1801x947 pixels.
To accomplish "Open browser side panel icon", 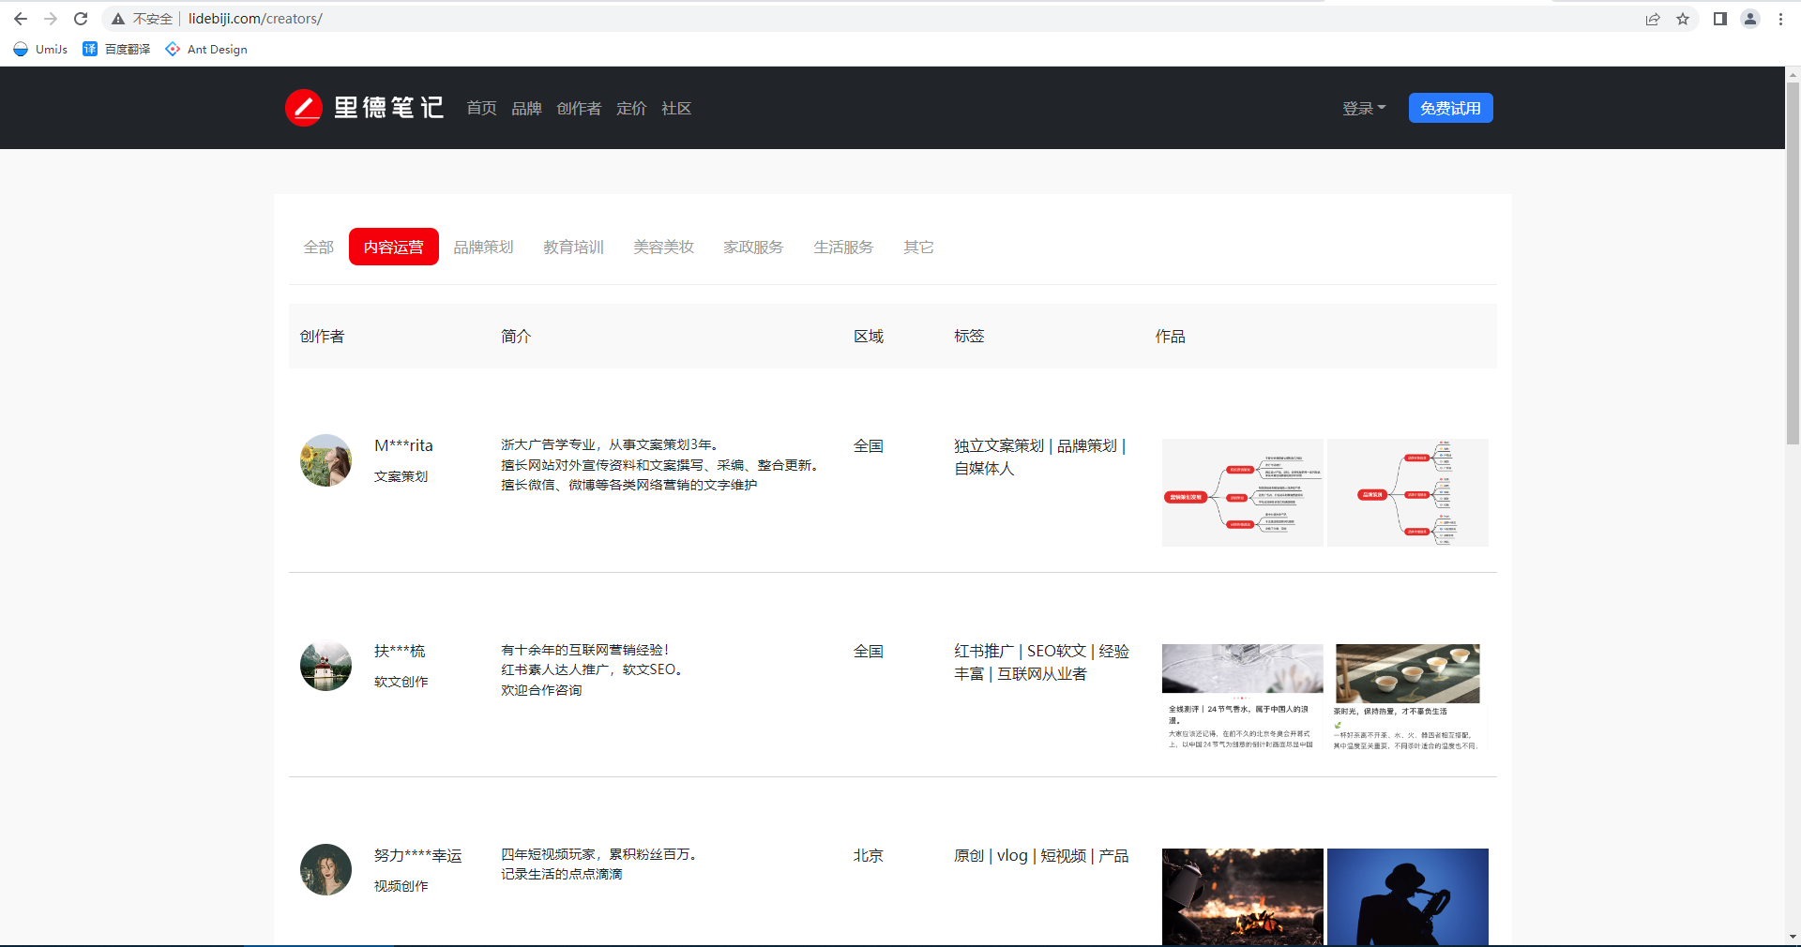I will point(1720,19).
